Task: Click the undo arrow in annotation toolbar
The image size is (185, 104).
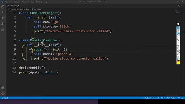Action: 178,45
